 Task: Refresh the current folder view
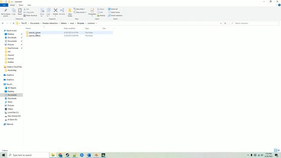tap(225, 23)
